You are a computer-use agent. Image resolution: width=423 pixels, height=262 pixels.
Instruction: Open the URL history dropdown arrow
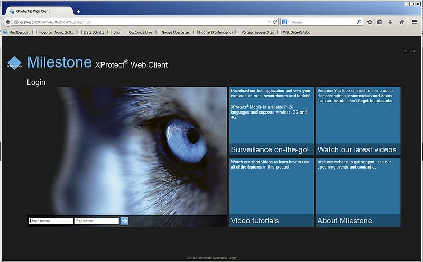coord(269,22)
